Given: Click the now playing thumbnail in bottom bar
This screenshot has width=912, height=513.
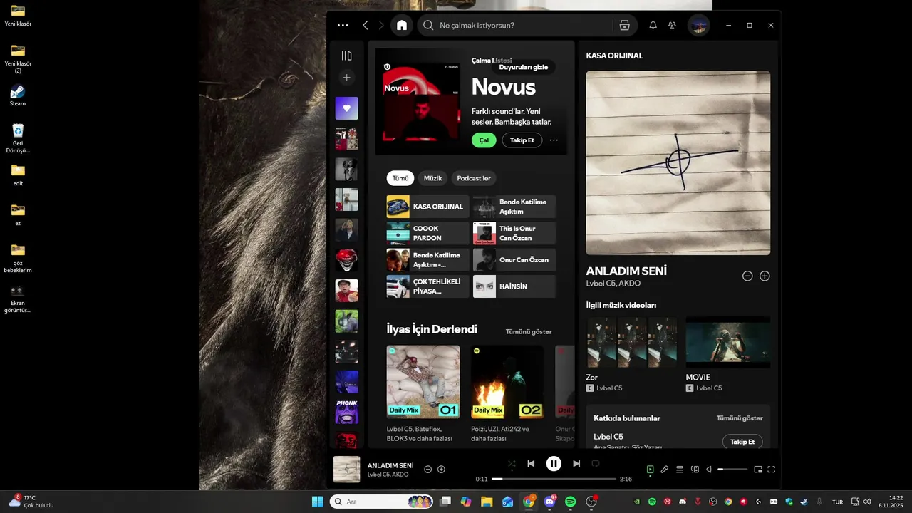Looking at the screenshot, I should (x=347, y=470).
